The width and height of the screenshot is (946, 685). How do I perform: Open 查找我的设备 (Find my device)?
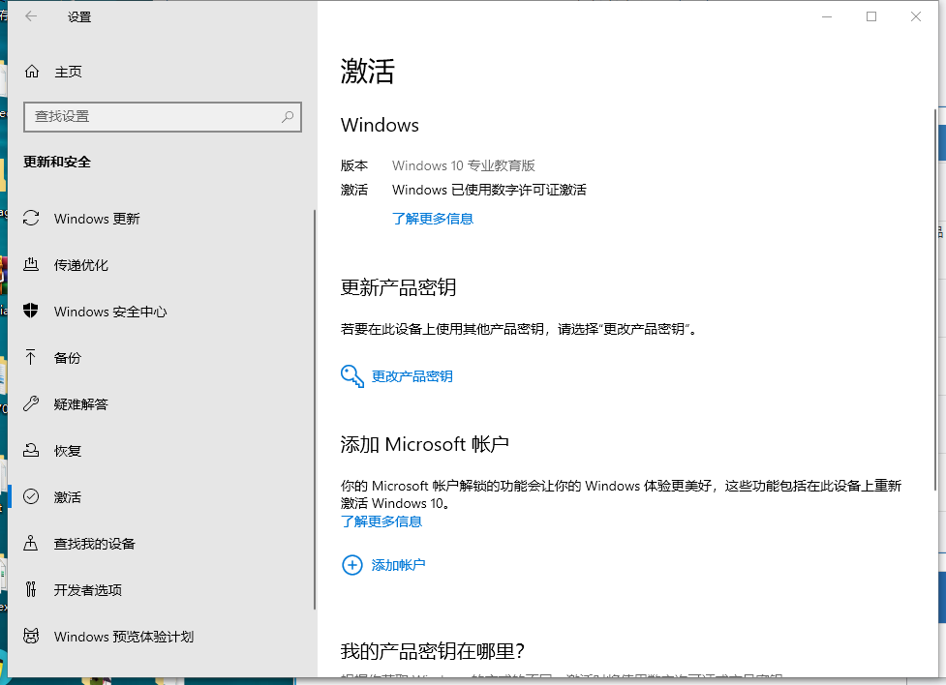(94, 544)
